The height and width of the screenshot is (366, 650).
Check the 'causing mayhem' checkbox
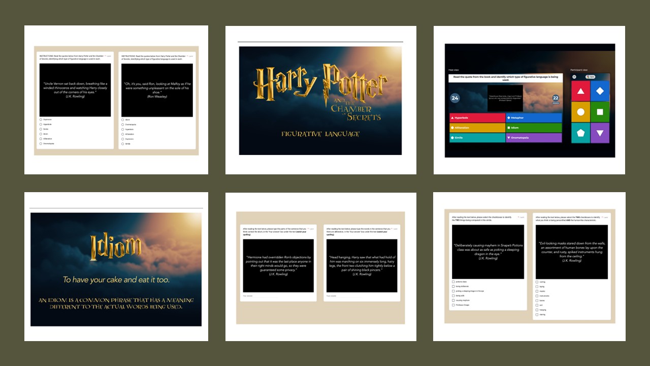[x=453, y=300]
